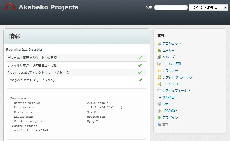Click the トラッカー tracker icon
Image resolution: width=230 pixels, height=141 pixels.
pos(159,71)
